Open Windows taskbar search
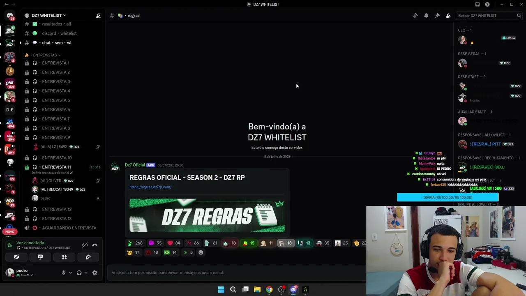 click(233, 289)
